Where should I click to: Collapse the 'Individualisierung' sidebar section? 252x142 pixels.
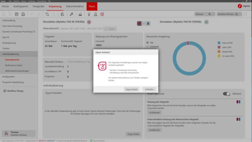[19, 54]
